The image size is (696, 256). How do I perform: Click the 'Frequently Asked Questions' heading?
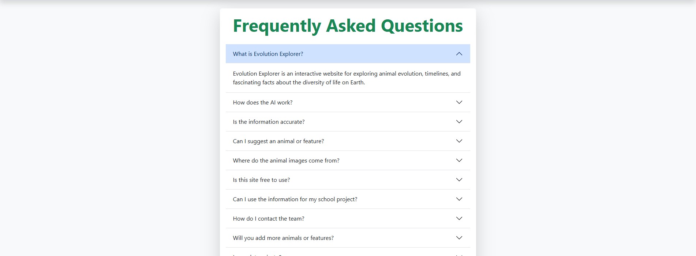[x=348, y=26]
